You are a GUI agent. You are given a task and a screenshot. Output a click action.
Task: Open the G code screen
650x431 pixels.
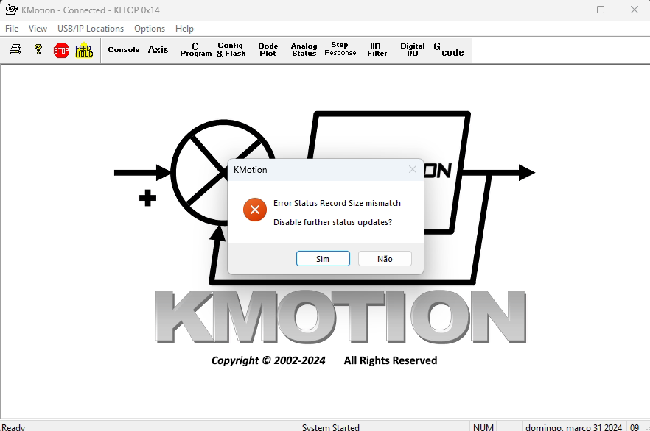448,50
